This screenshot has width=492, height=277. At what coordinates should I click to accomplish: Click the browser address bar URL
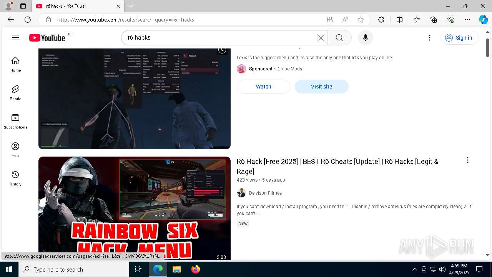[126, 20]
